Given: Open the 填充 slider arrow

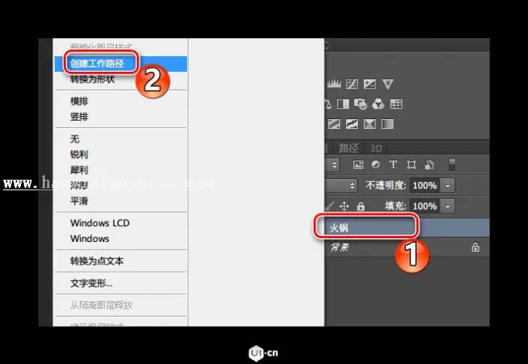Looking at the screenshot, I should (448, 206).
